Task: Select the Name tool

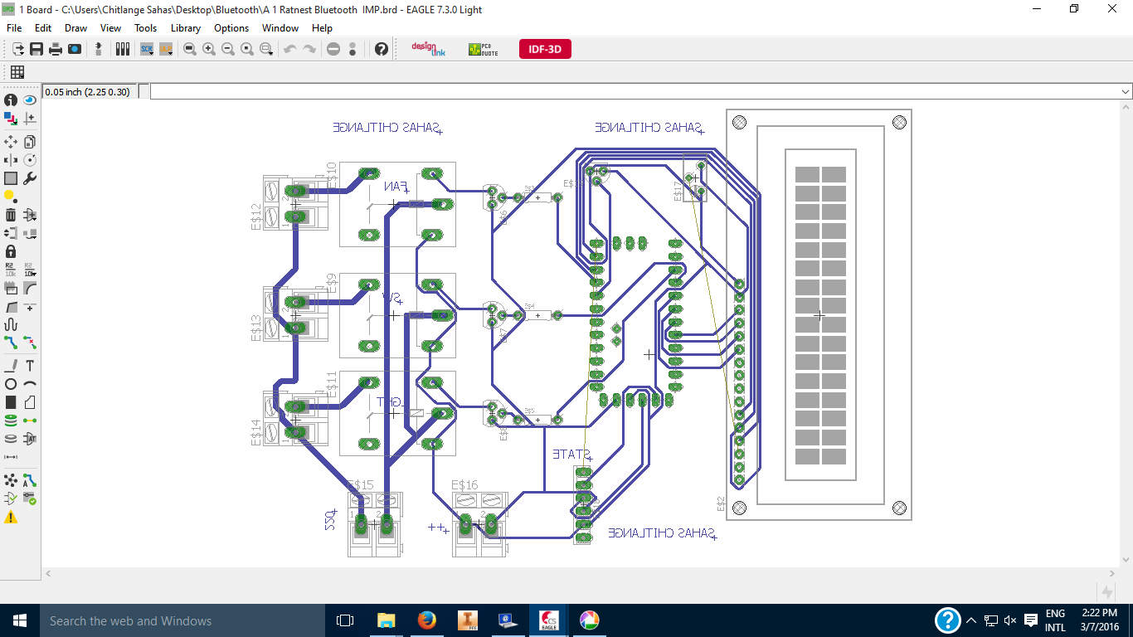Action: click(11, 269)
